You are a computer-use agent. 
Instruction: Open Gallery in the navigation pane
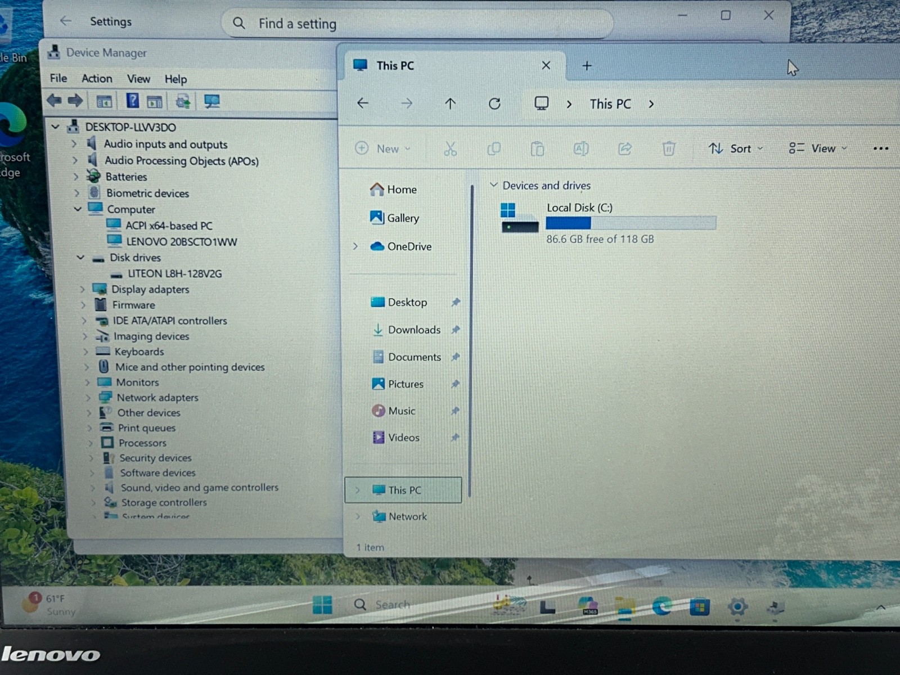[x=394, y=218]
